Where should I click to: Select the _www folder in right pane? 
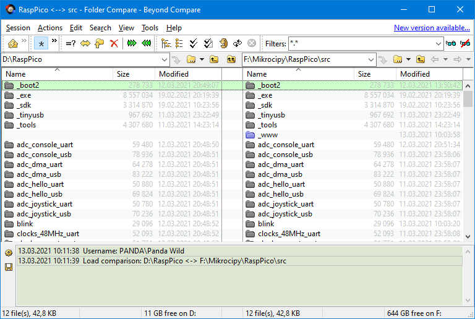click(x=268, y=135)
